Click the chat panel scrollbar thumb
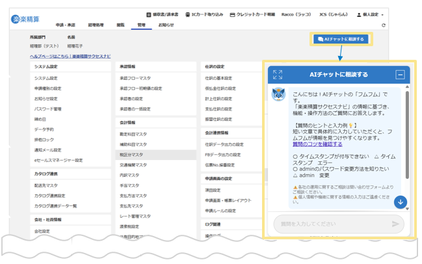 click(x=407, y=135)
